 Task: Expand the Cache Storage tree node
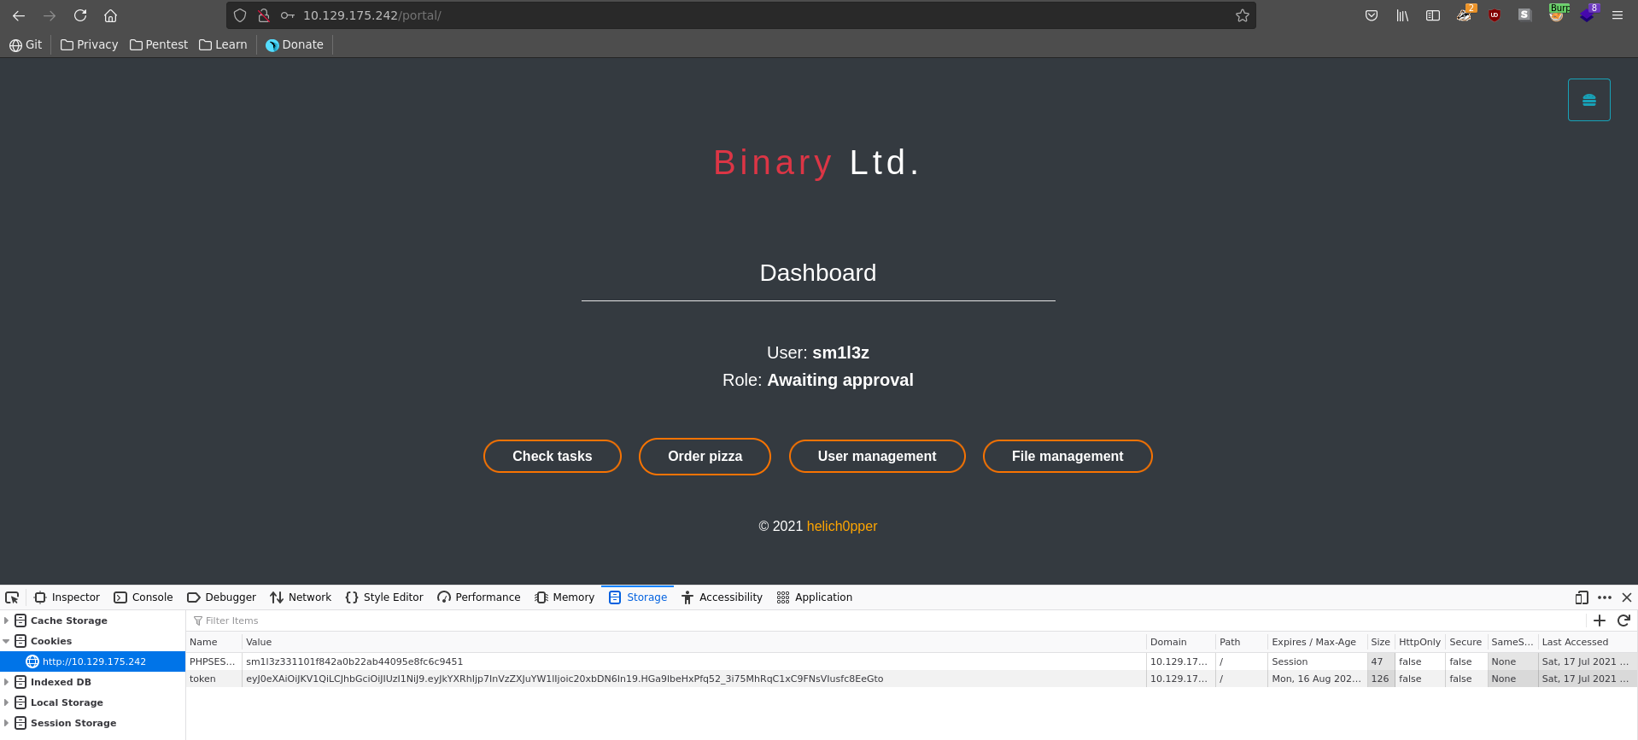point(7,621)
